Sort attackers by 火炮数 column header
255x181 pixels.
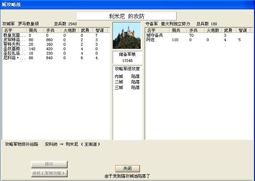pyautogui.click(x=70, y=30)
